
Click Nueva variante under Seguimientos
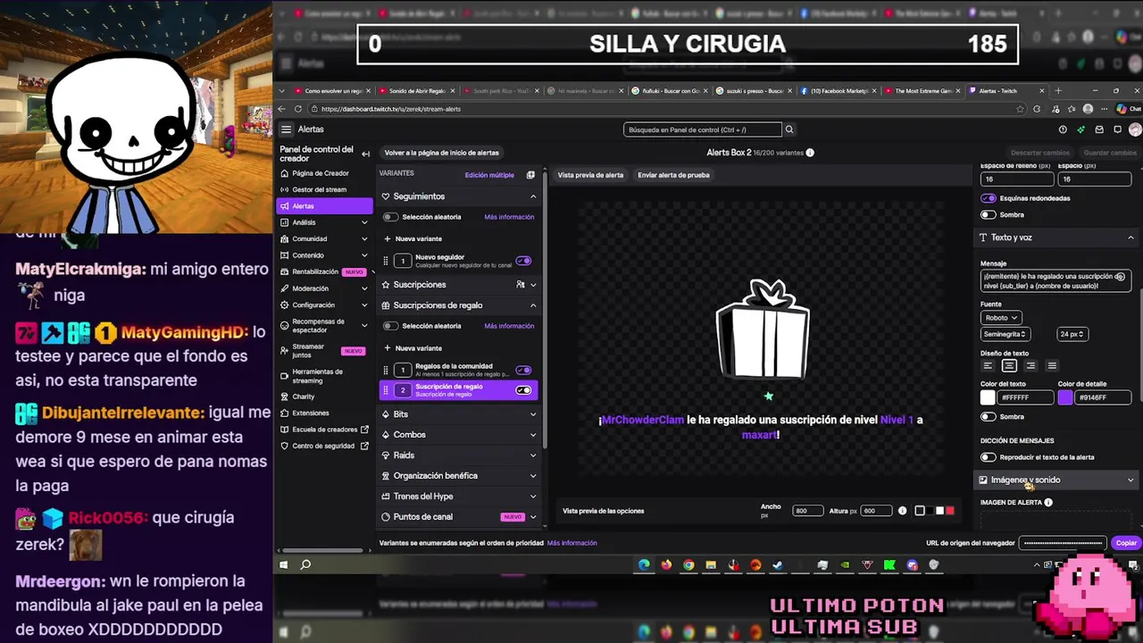(413, 239)
